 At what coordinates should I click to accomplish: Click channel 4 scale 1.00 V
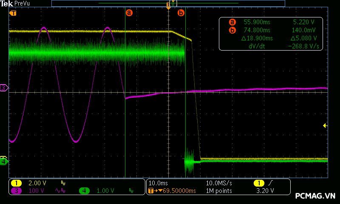coord(105,191)
